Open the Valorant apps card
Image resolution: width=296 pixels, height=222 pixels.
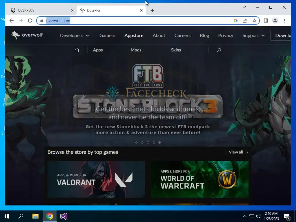tap(96, 179)
